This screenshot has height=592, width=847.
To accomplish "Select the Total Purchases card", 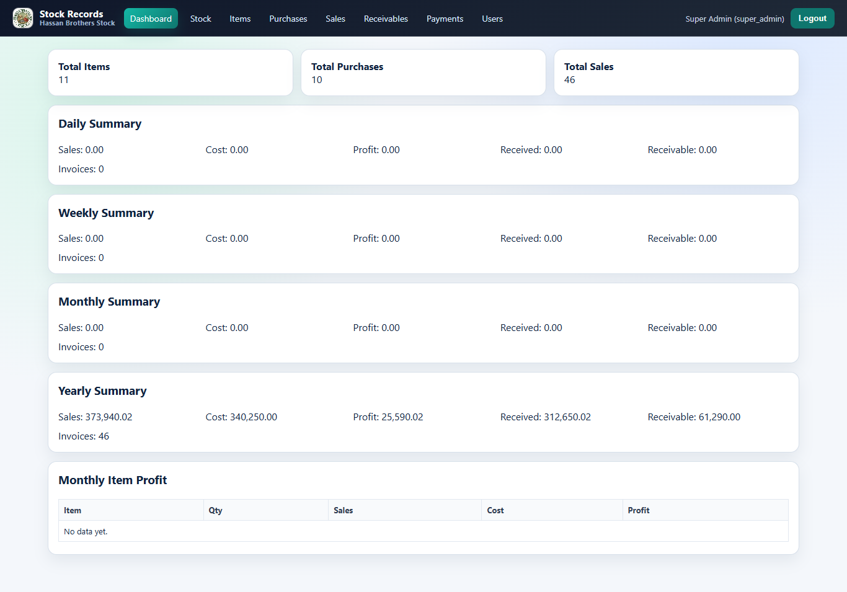I will pos(423,73).
